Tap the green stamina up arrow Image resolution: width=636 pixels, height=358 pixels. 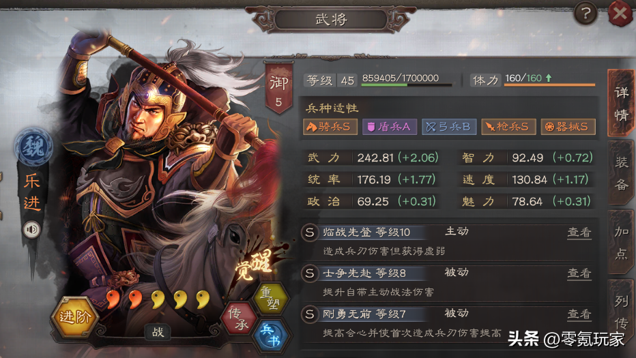[549, 78]
